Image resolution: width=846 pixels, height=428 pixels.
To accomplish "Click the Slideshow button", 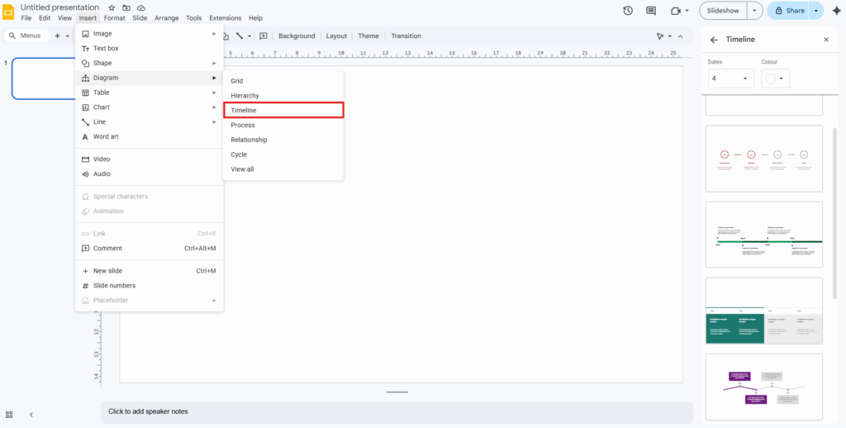I will coord(723,11).
